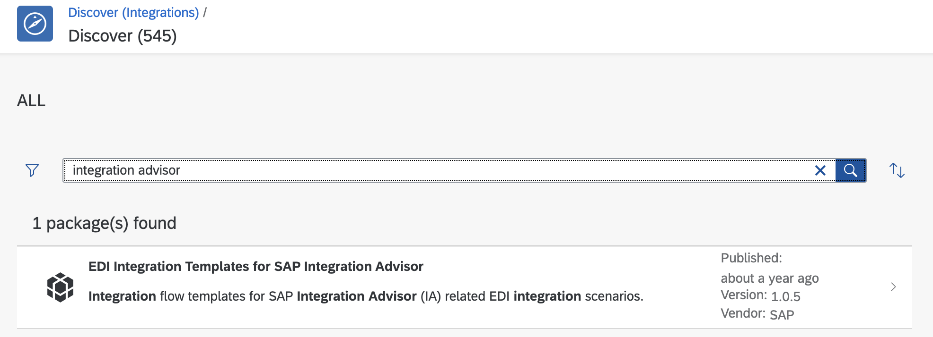The height and width of the screenshot is (337, 933).
Task: Click the 1 package(s) found label
Action: [104, 223]
